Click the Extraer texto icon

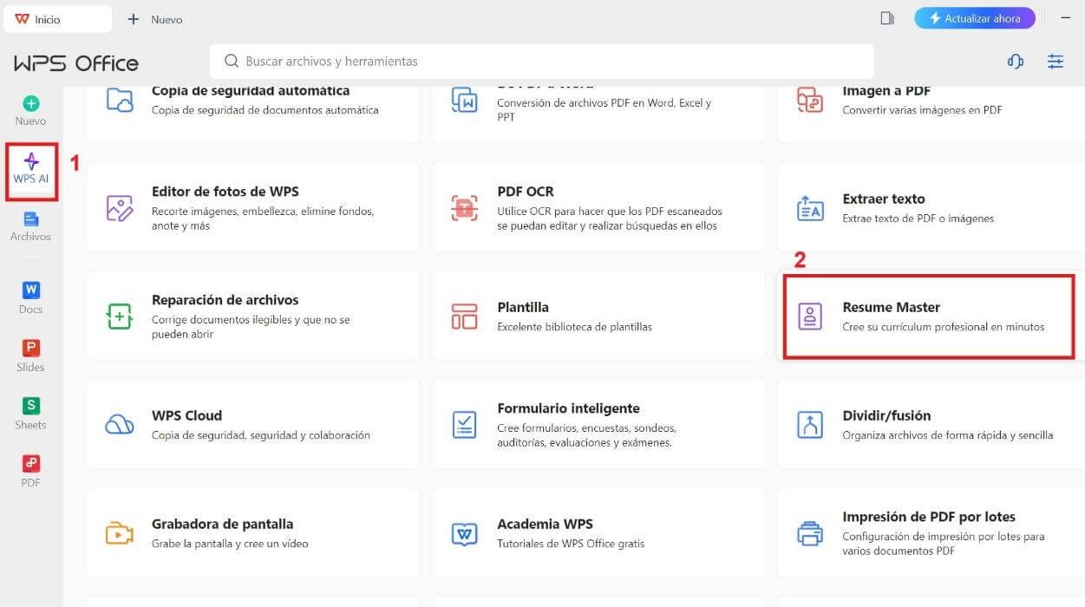810,208
